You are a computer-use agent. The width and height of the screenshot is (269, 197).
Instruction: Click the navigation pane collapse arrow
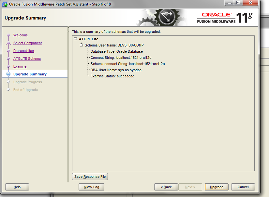pos(68,28)
